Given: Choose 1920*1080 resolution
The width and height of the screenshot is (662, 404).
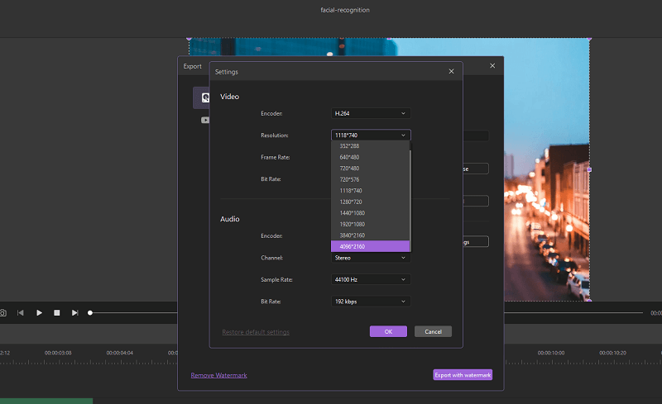Looking at the screenshot, I should pyautogui.click(x=370, y=225).
